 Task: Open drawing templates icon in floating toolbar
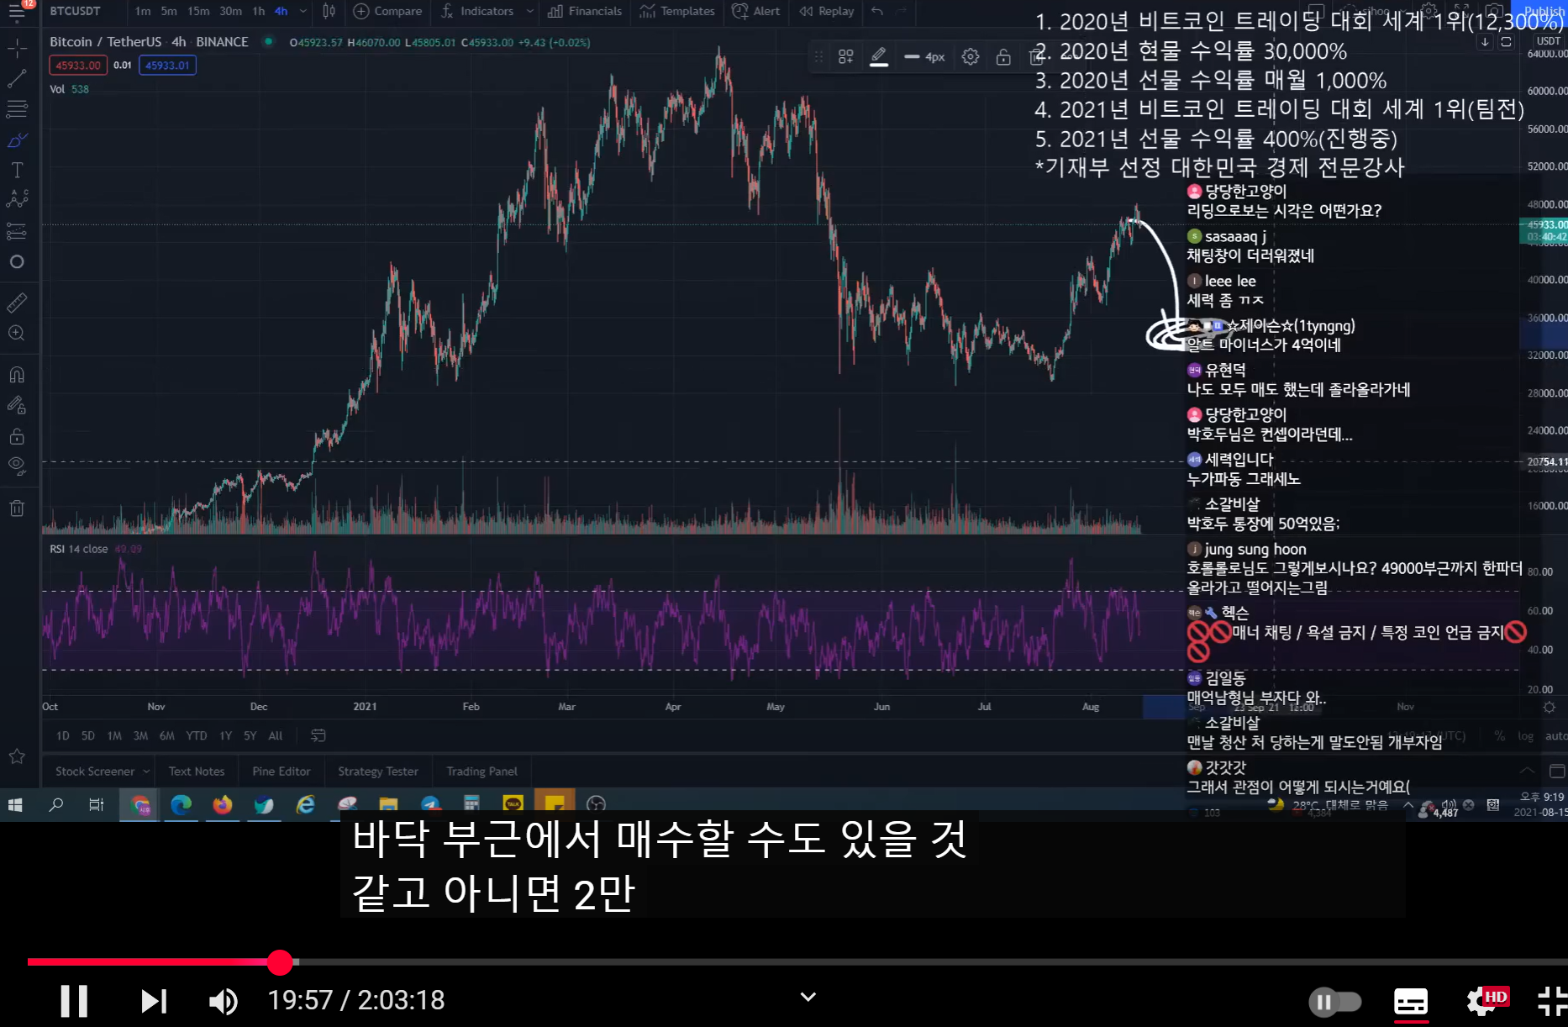pos(846,56)
